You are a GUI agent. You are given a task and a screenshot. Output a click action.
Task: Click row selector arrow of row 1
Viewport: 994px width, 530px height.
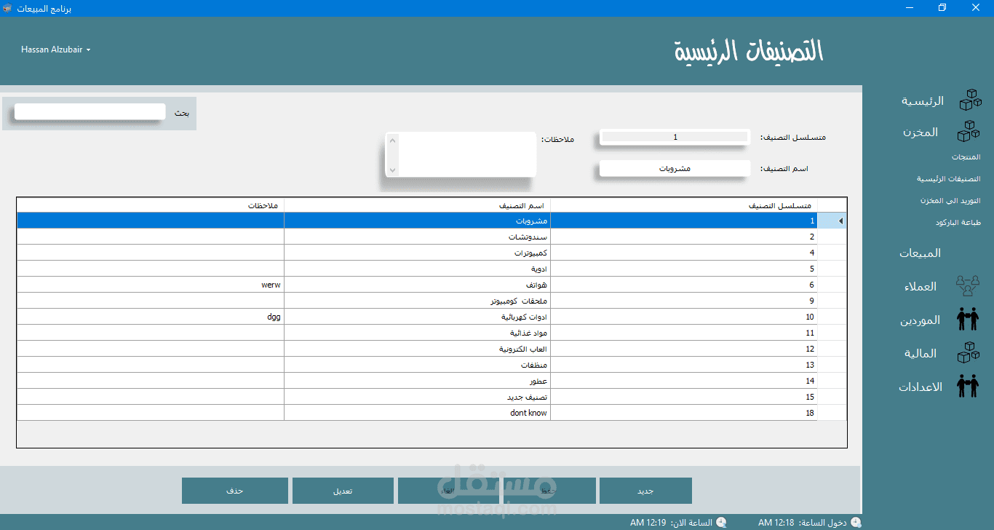point(832,221)
